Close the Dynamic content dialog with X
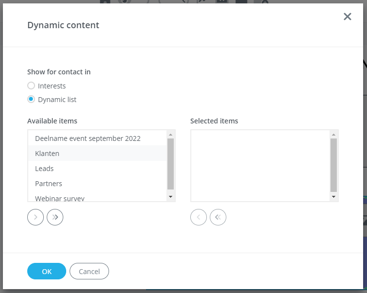Viewport: 367px width, 293px height. pos(347,17)
